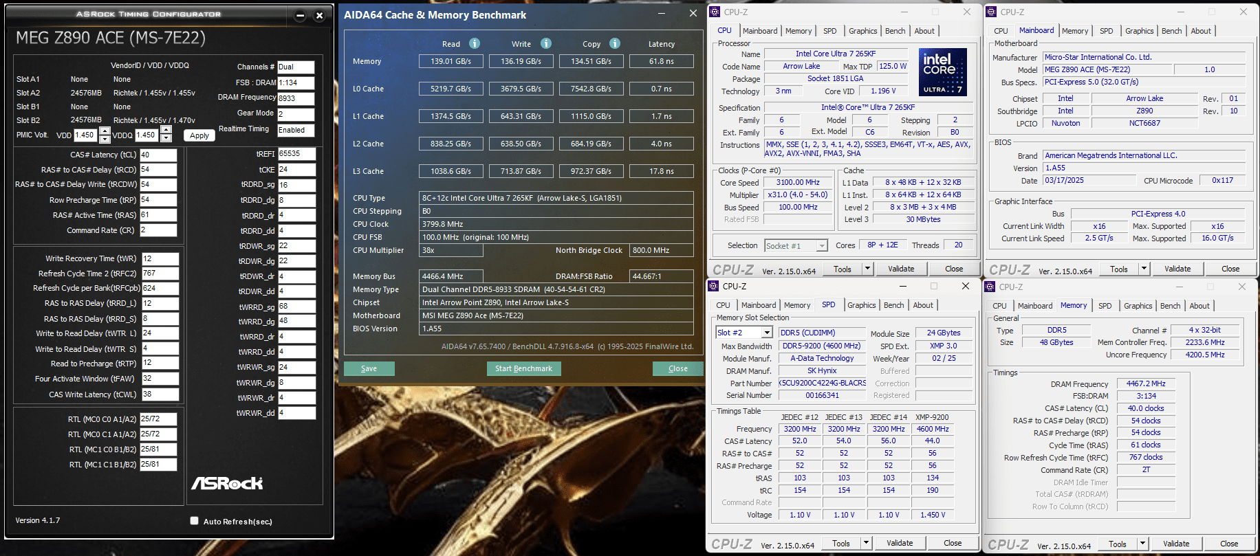Click L3 Cache Copy value 972.37 GB/s
This screenshot has width=1260, height=556.
tap(591, 171)
